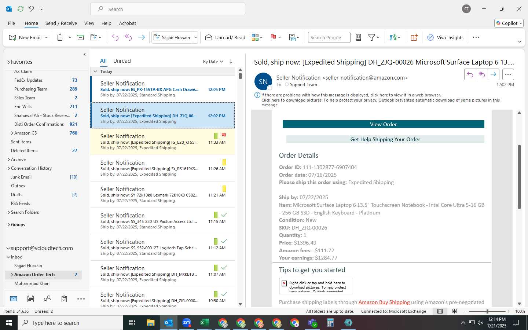This screenshot has height=330, width=528.
Task: Open the Send / Receive tab
Action: coord(61,23)
